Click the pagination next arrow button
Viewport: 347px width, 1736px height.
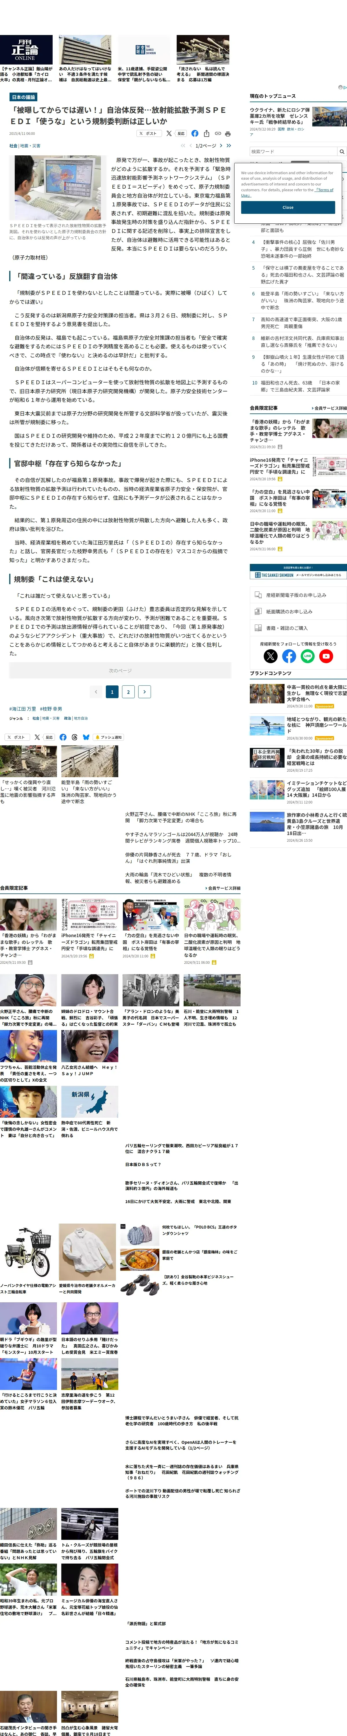click(x=144, y=692)
